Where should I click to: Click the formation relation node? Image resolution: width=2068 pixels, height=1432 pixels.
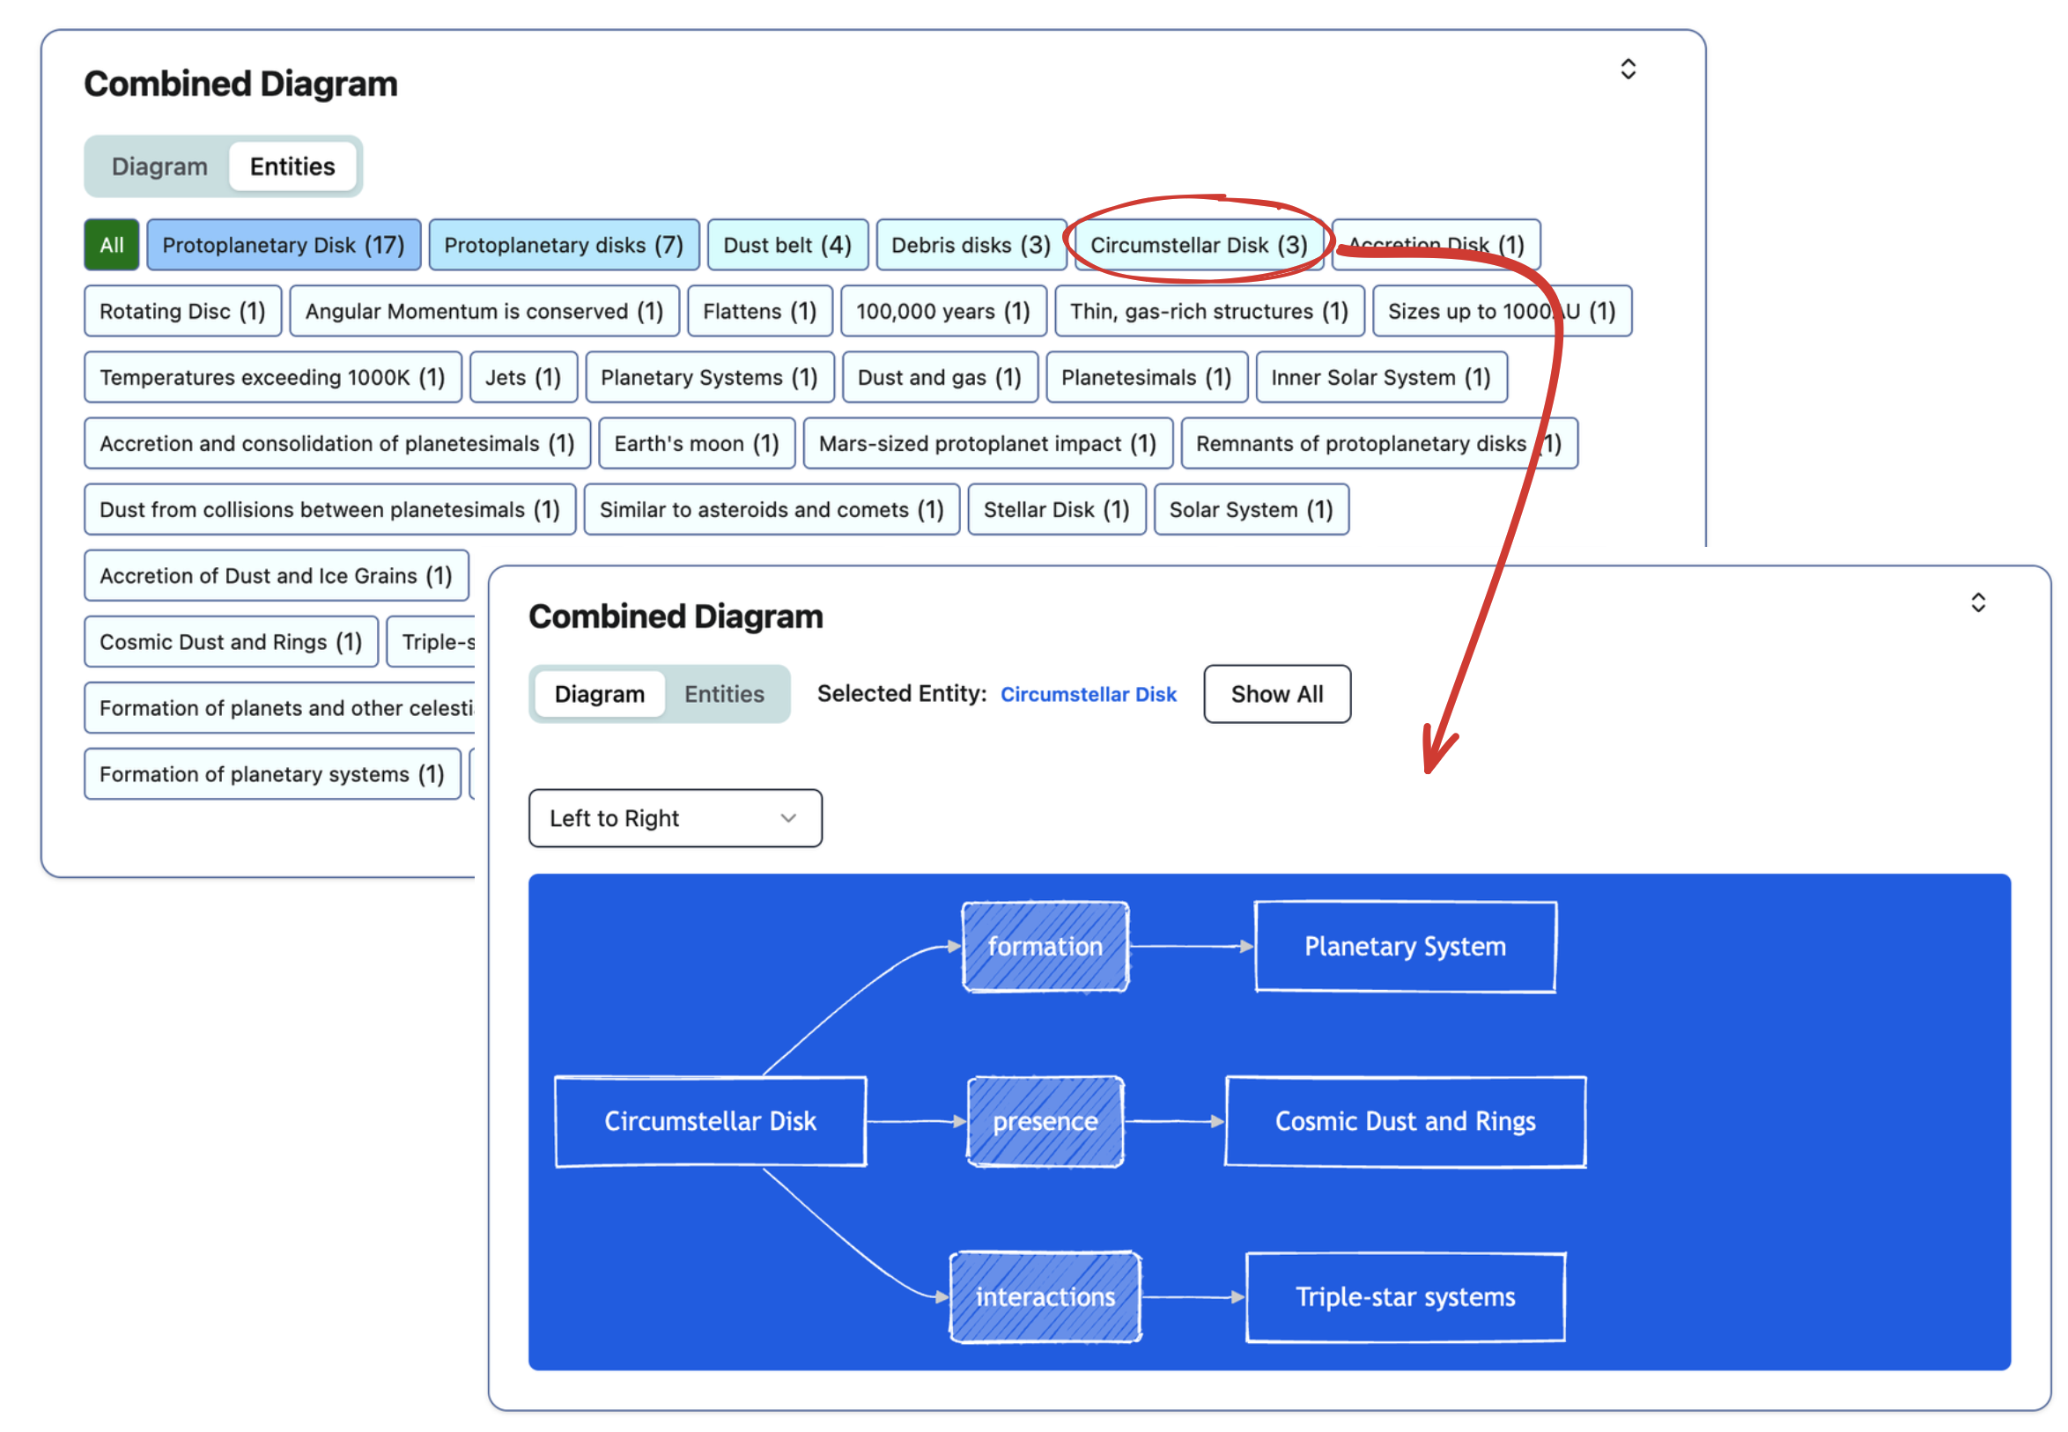pyautogui.click(x=1045, y=947)
